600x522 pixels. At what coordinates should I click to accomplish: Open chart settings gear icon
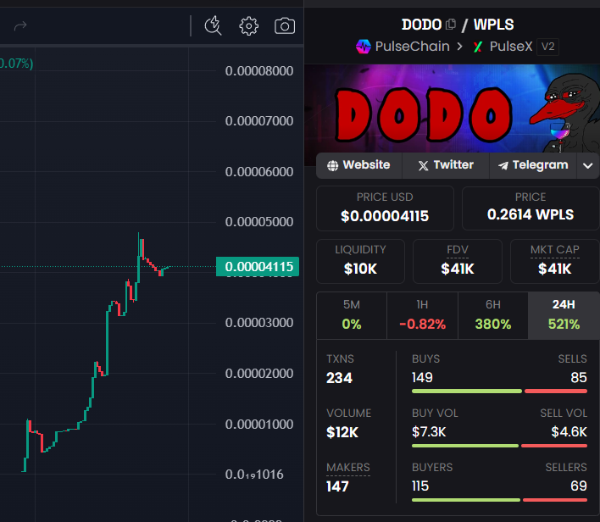[248, 26]
